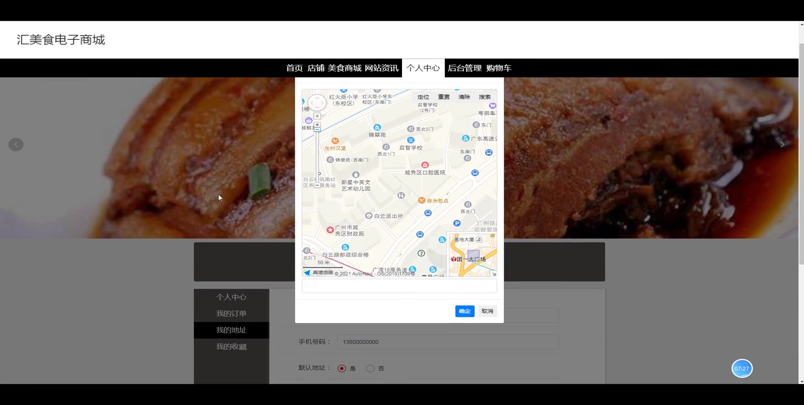Select 否 for default address
The height and width of the screenshot is (405, 804).
coord(370,369)
